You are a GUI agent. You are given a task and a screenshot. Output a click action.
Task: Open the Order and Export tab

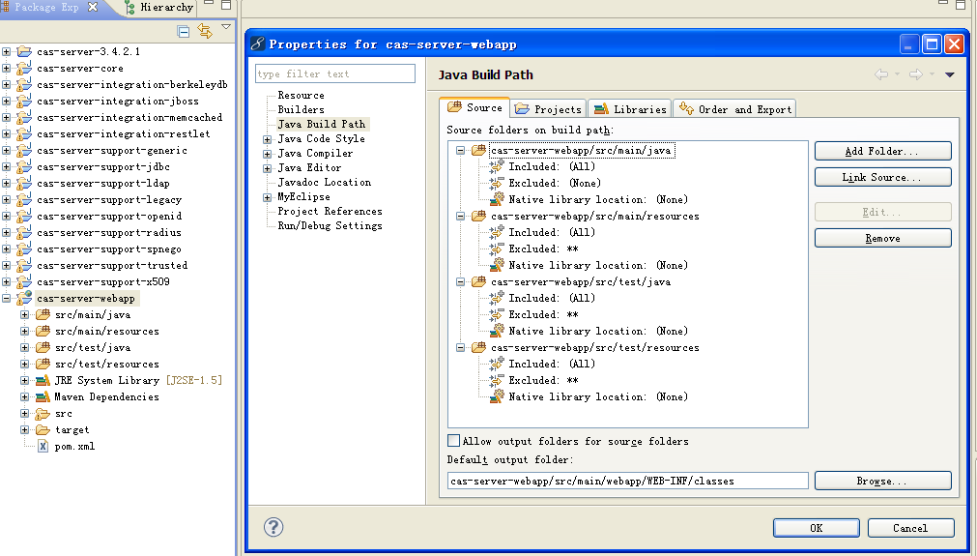pyautogui.click(x=735, y=109)
